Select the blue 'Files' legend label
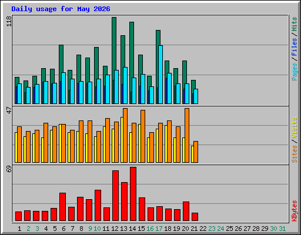Image resolution: width=301 pixels, height=235 pixels. pyautogui.click(x=294, y=47)
